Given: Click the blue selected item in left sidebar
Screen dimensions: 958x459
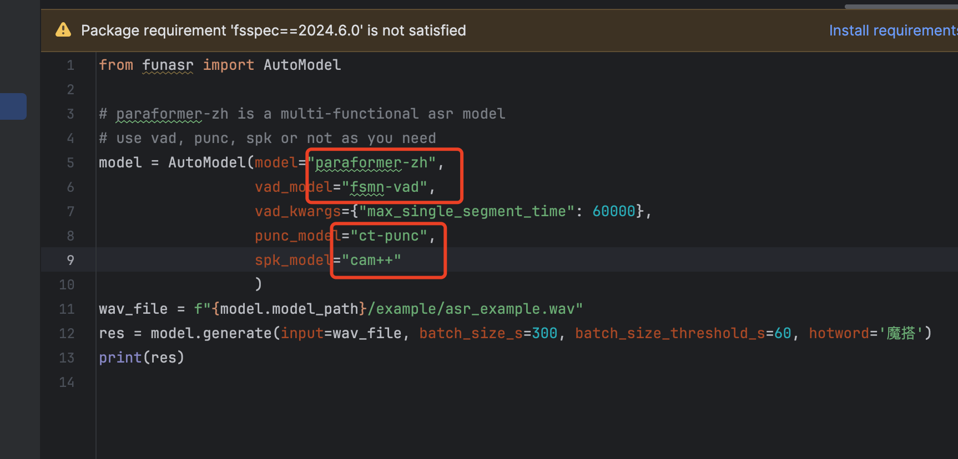Looking at the screenshot, I should [x=13, y=106].
